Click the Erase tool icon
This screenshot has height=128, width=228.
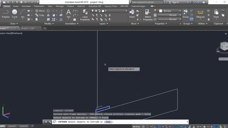[61, 11]
